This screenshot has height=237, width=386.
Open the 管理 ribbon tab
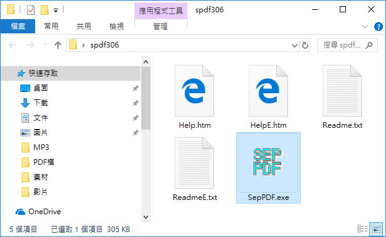click(160, 26)
